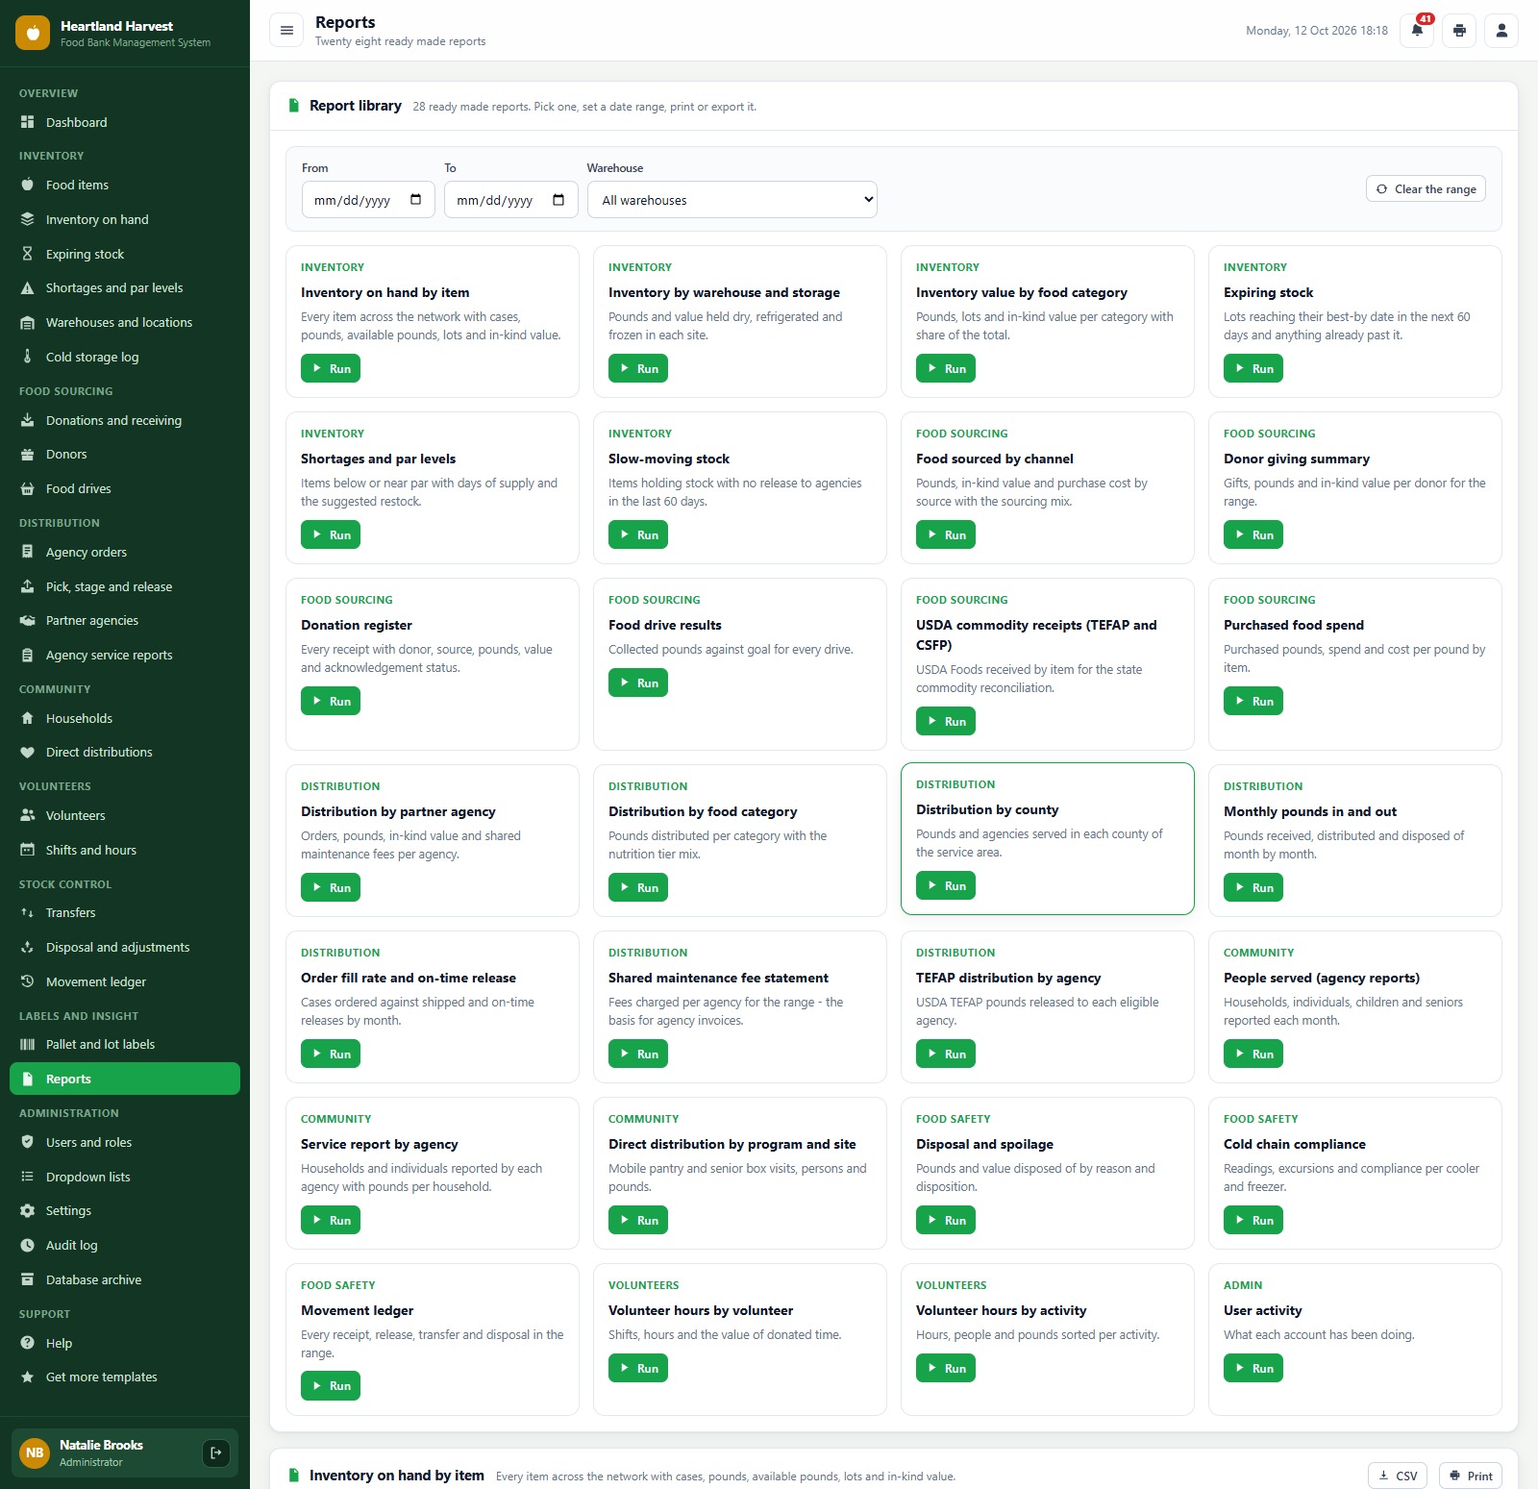The image size is (1538, 1489).
Task: Open the Help page
Action: 125,1343
